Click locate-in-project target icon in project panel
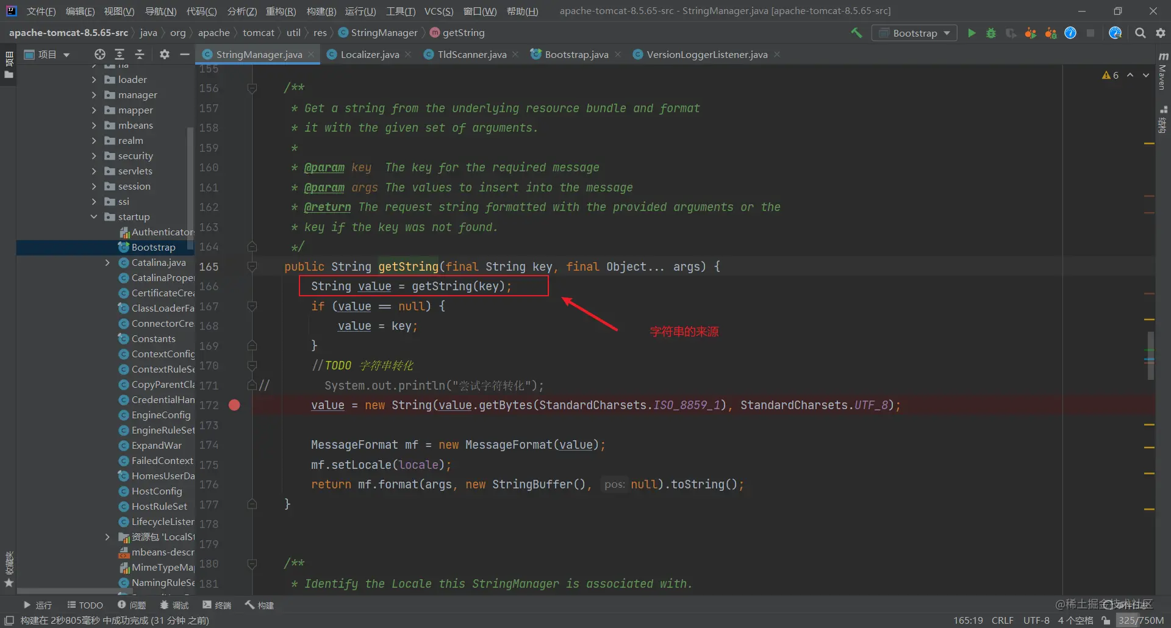Image resolution: width=1171 pixels, height=628 pixels. coord(100,54)
